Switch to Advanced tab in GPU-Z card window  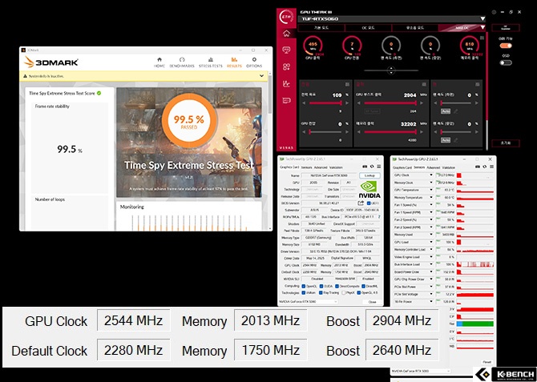coord(321,167)
